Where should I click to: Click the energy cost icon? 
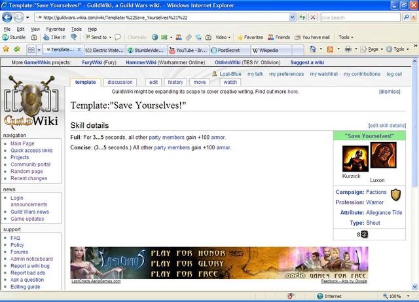point(365,235)
